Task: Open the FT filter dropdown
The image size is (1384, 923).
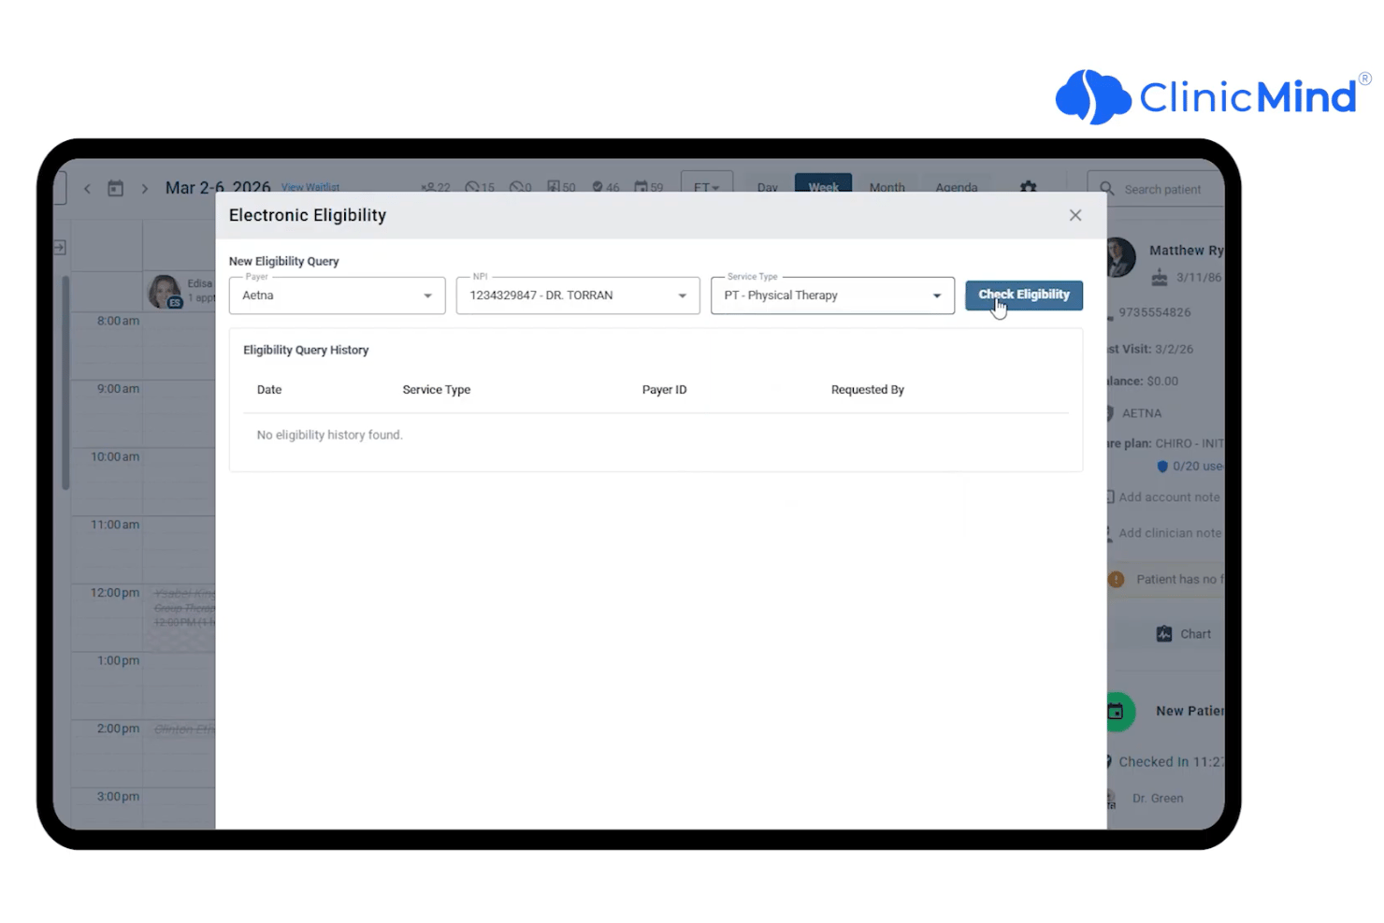Action: click(707, 184)
